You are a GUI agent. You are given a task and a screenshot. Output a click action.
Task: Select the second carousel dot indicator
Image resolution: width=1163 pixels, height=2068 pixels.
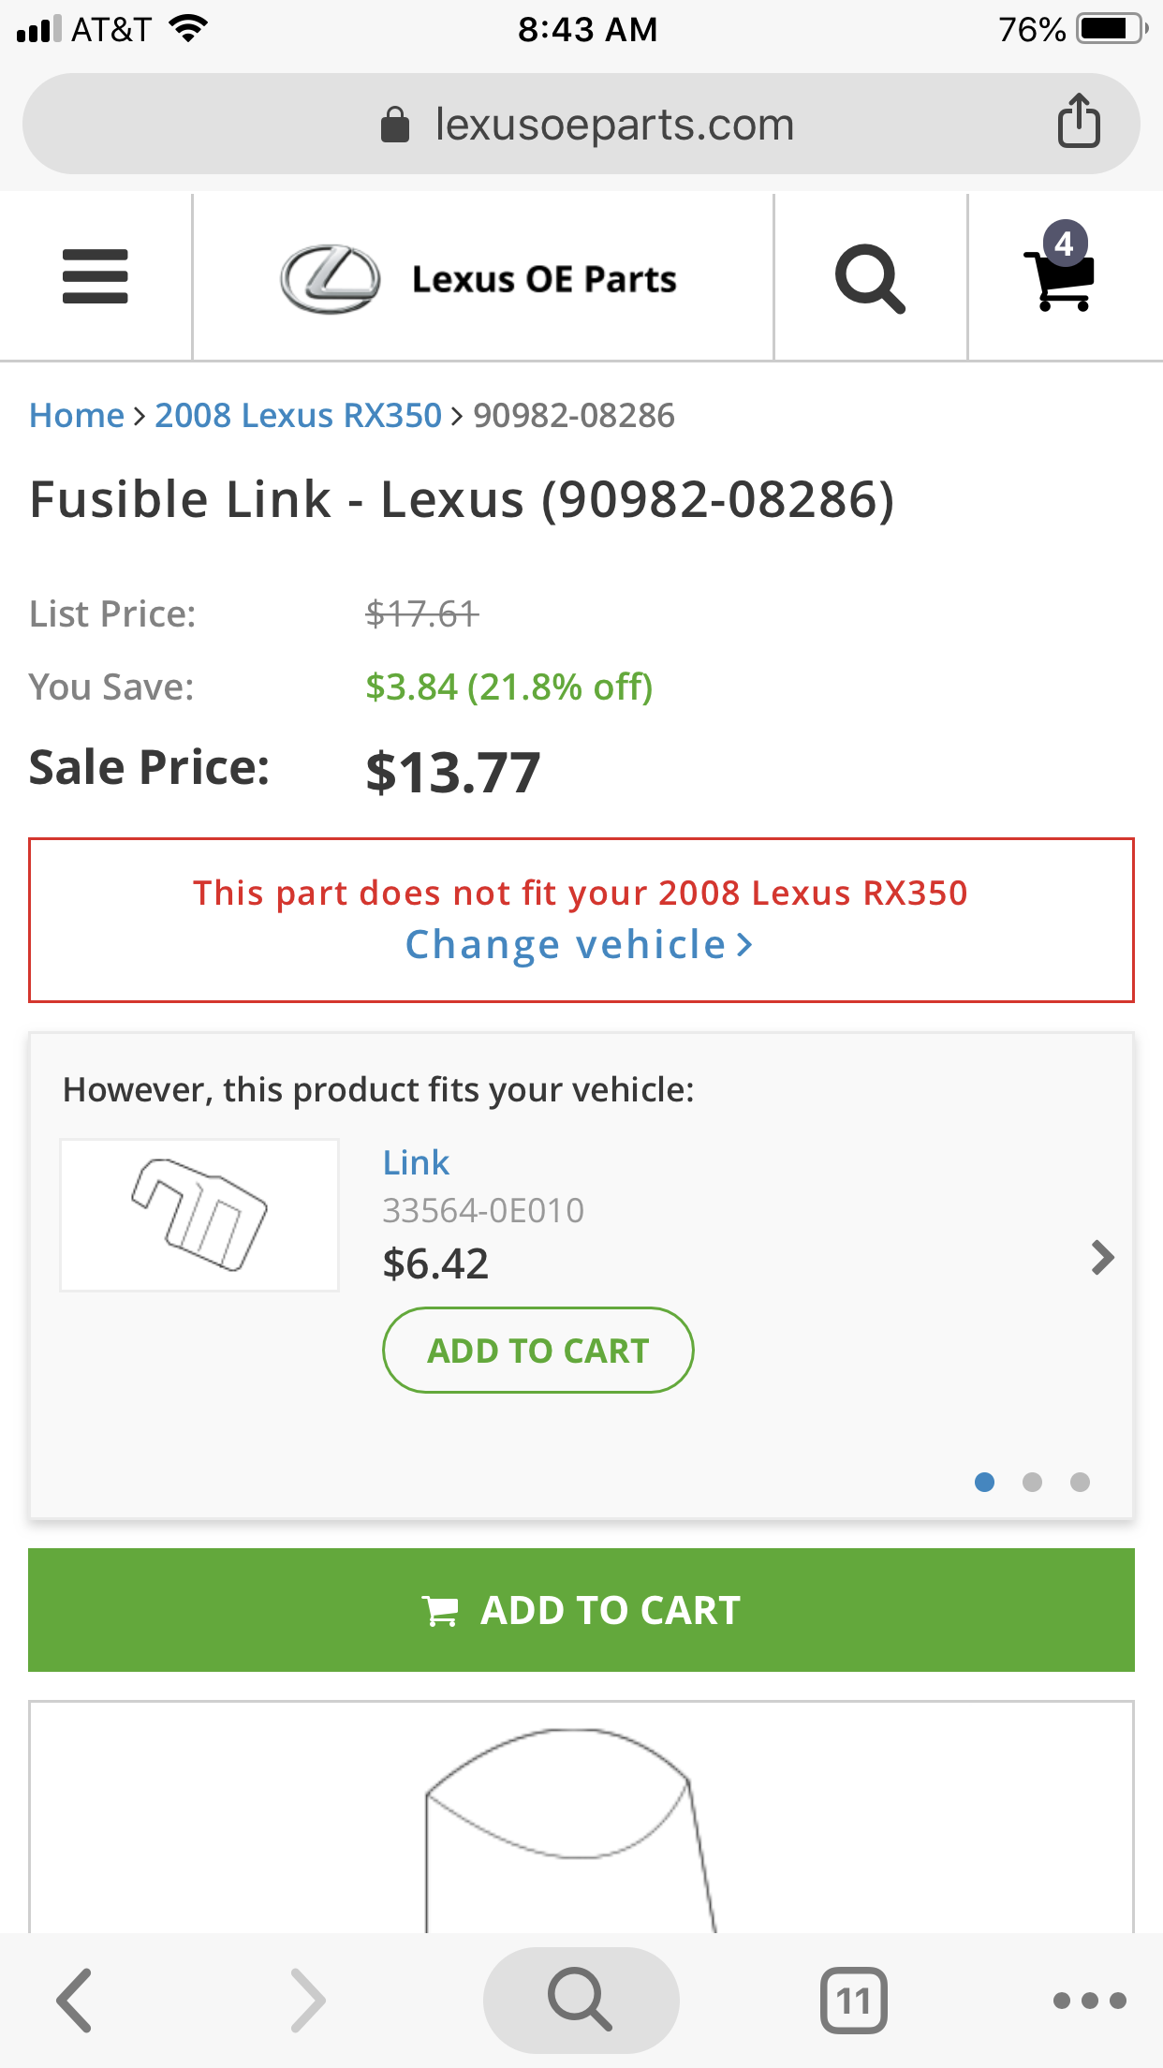tap(1032, 1482)
